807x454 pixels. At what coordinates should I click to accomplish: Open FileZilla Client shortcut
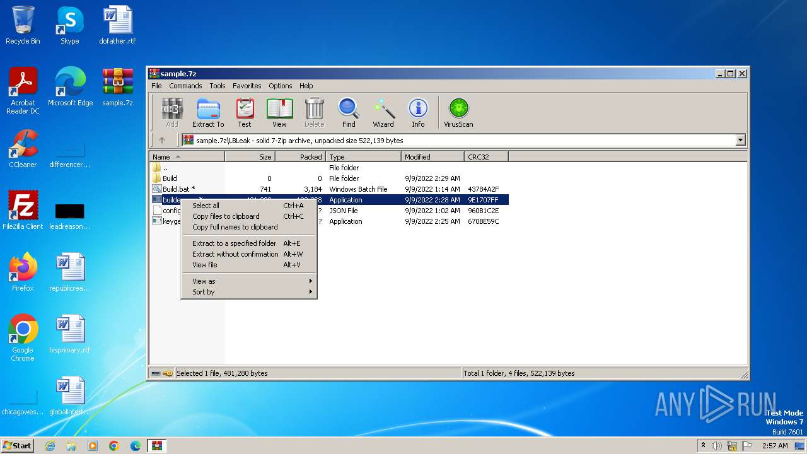(x=23, y=211)
